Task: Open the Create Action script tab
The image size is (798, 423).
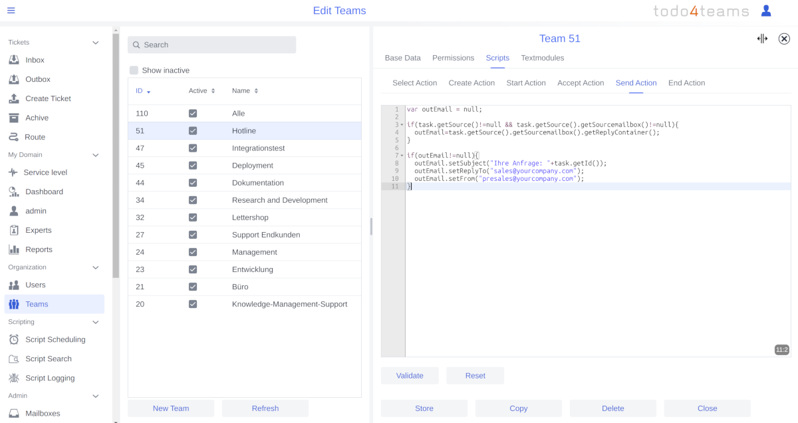Action: [471, 83]
